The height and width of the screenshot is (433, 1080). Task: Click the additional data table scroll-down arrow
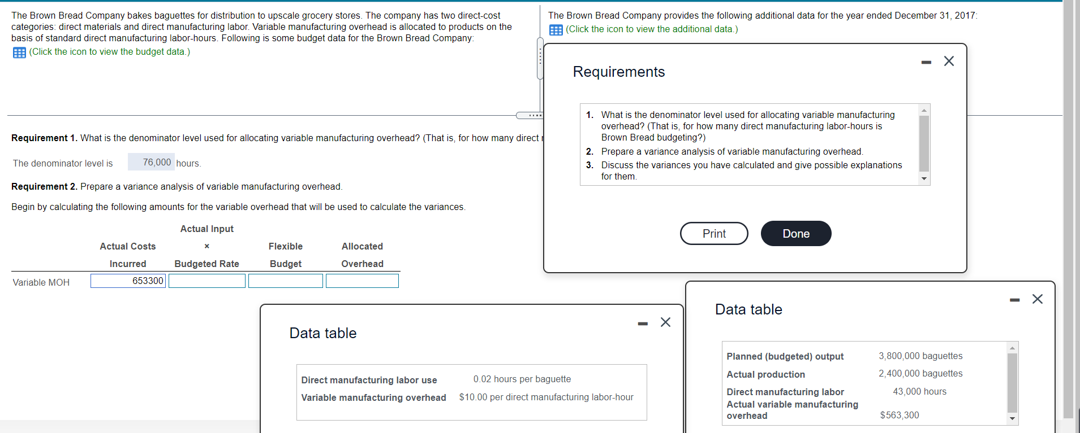(1013, 419)
